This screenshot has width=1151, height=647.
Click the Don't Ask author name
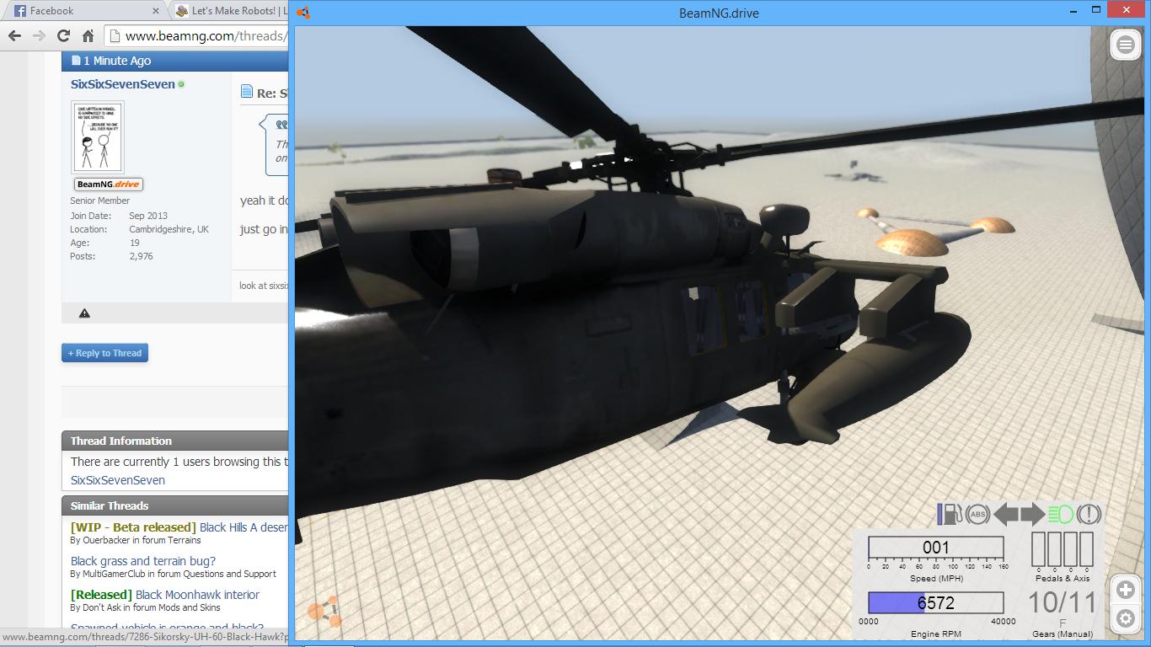(x=104, y=607)
